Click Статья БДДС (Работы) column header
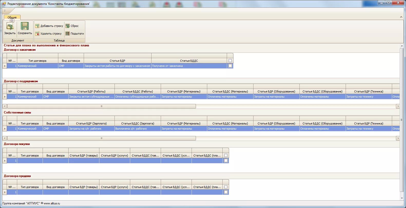Image resolution: width=406 pixels, height=208 pixels. tap(138, 91)
